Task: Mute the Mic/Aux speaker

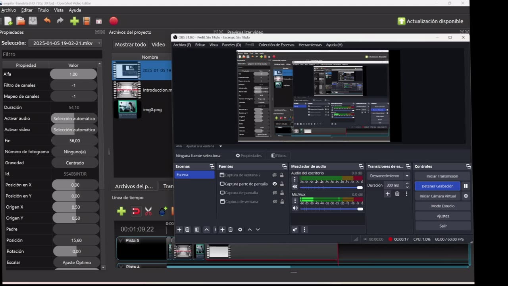Action: click(x=295, y=208)
